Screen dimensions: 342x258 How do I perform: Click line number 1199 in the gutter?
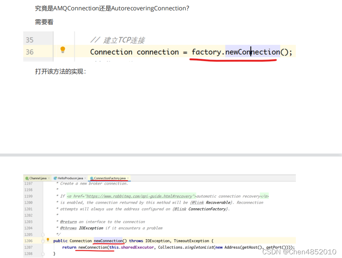(28, 196)
